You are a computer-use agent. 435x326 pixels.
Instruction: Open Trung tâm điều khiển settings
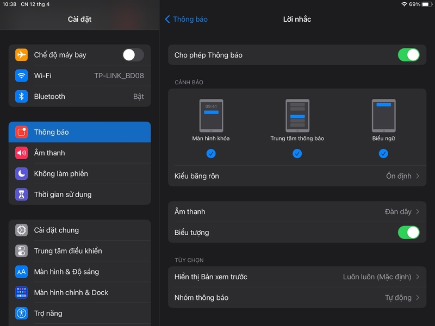click(x=79, y=251)
